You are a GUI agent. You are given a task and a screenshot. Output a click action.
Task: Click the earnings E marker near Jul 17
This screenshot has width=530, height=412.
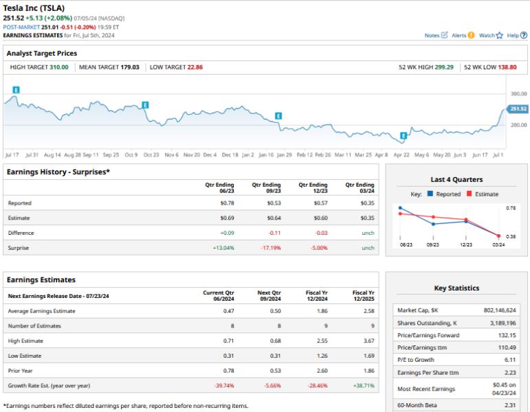point(16,90)
